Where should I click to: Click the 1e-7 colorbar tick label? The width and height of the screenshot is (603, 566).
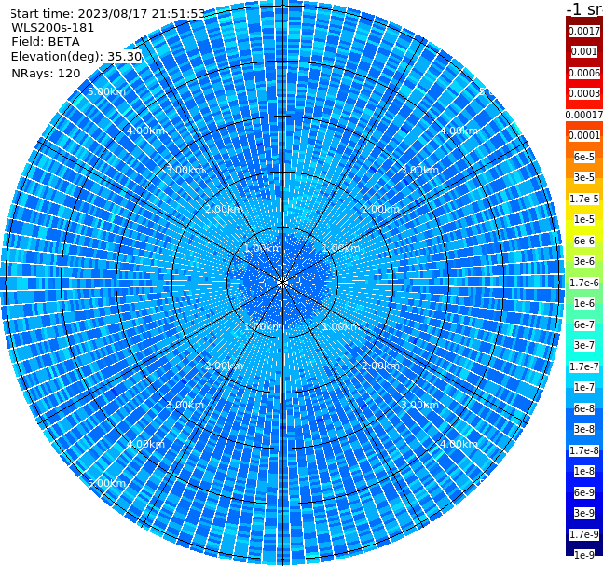click(584, 388)
